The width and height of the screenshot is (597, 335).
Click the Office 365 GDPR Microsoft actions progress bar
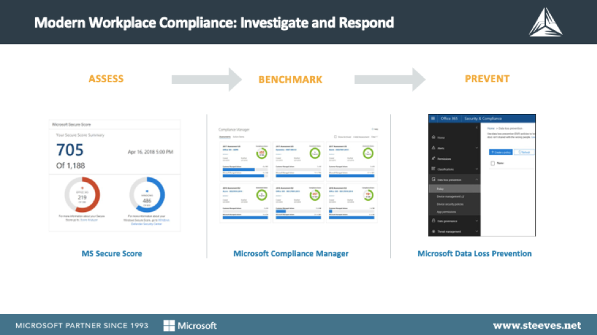pos(245,176)
